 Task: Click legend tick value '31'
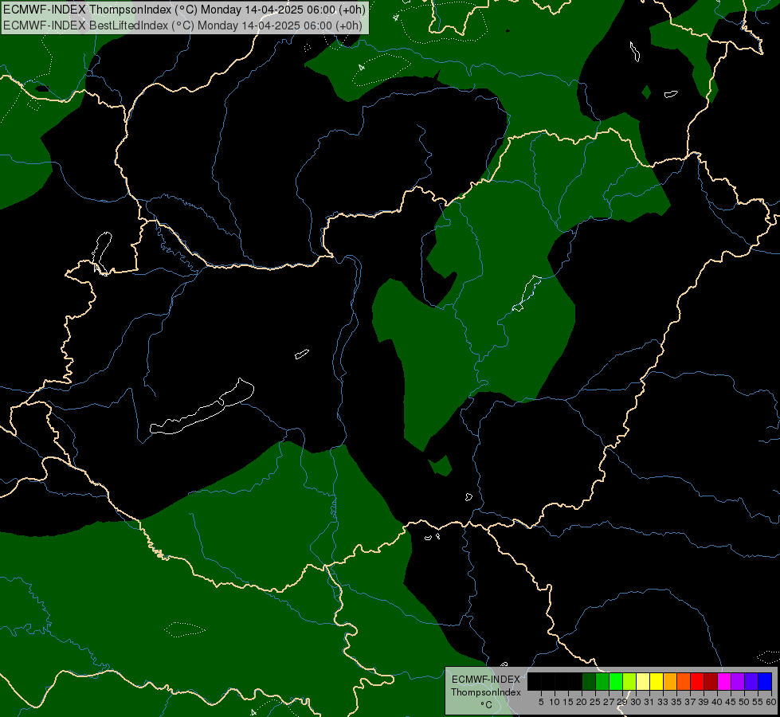coord(649,702)
